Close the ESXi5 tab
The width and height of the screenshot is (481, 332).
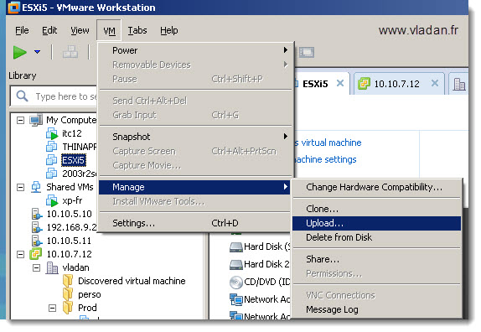pyautogui.click(x=340, y=83)
